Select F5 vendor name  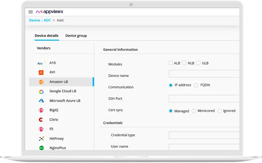pyautogui.click(x=51, y=129)
